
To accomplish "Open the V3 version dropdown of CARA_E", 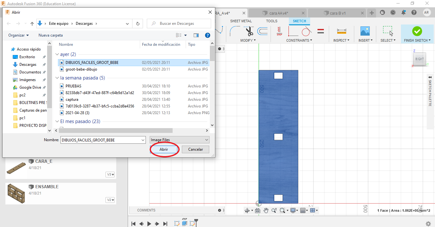I will (111, 175).
